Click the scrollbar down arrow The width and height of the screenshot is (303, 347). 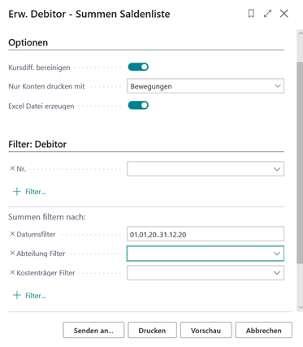point(300,307)
